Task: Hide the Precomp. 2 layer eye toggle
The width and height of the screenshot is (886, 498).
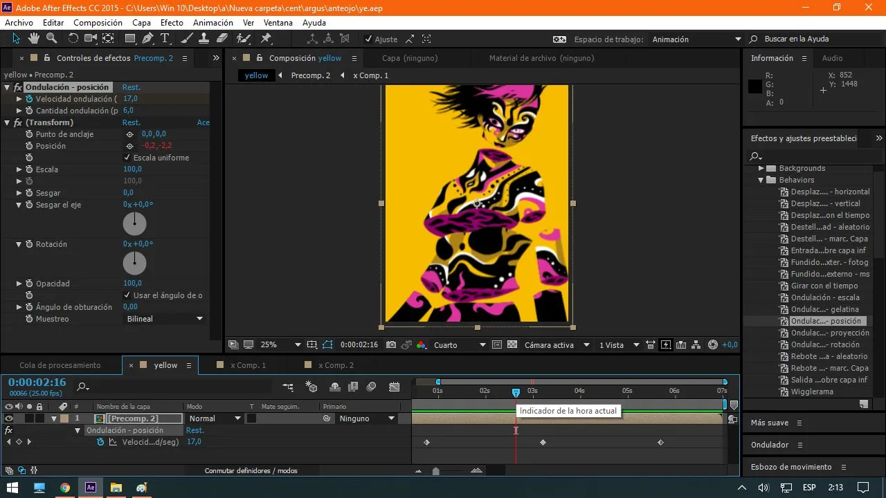Action: [9, 418]
